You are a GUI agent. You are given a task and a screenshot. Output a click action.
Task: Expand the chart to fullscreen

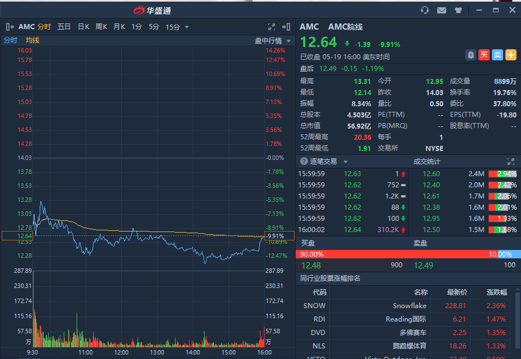pos(272,27)
